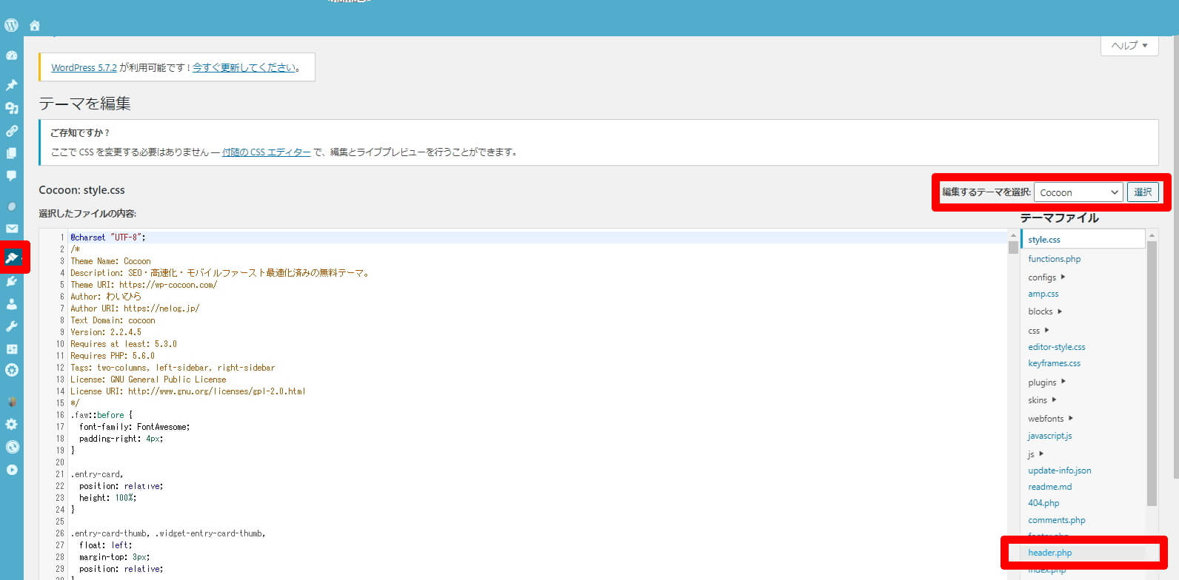This screenshot has height=580, width=1179.
Task: Open the Posts pushpin icon
Action: pos(12,85)
